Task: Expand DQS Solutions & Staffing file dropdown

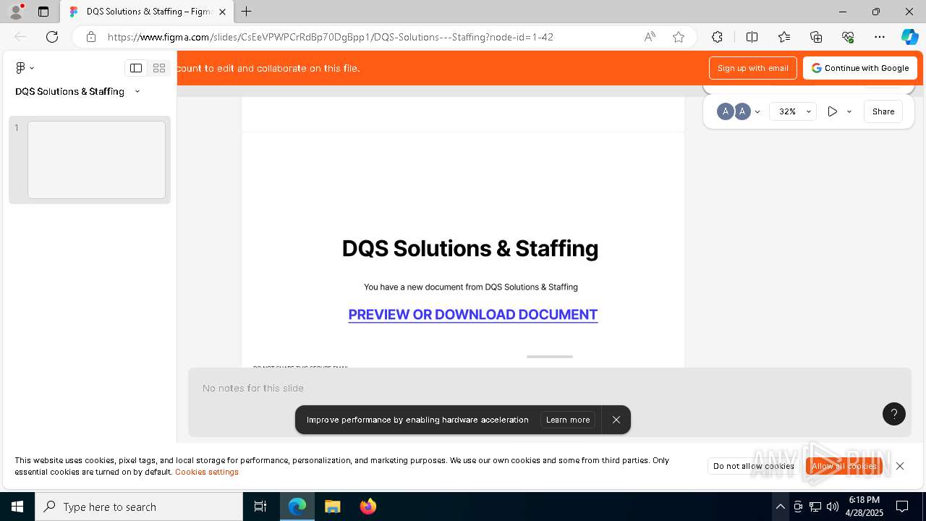Action: point(137,91)
